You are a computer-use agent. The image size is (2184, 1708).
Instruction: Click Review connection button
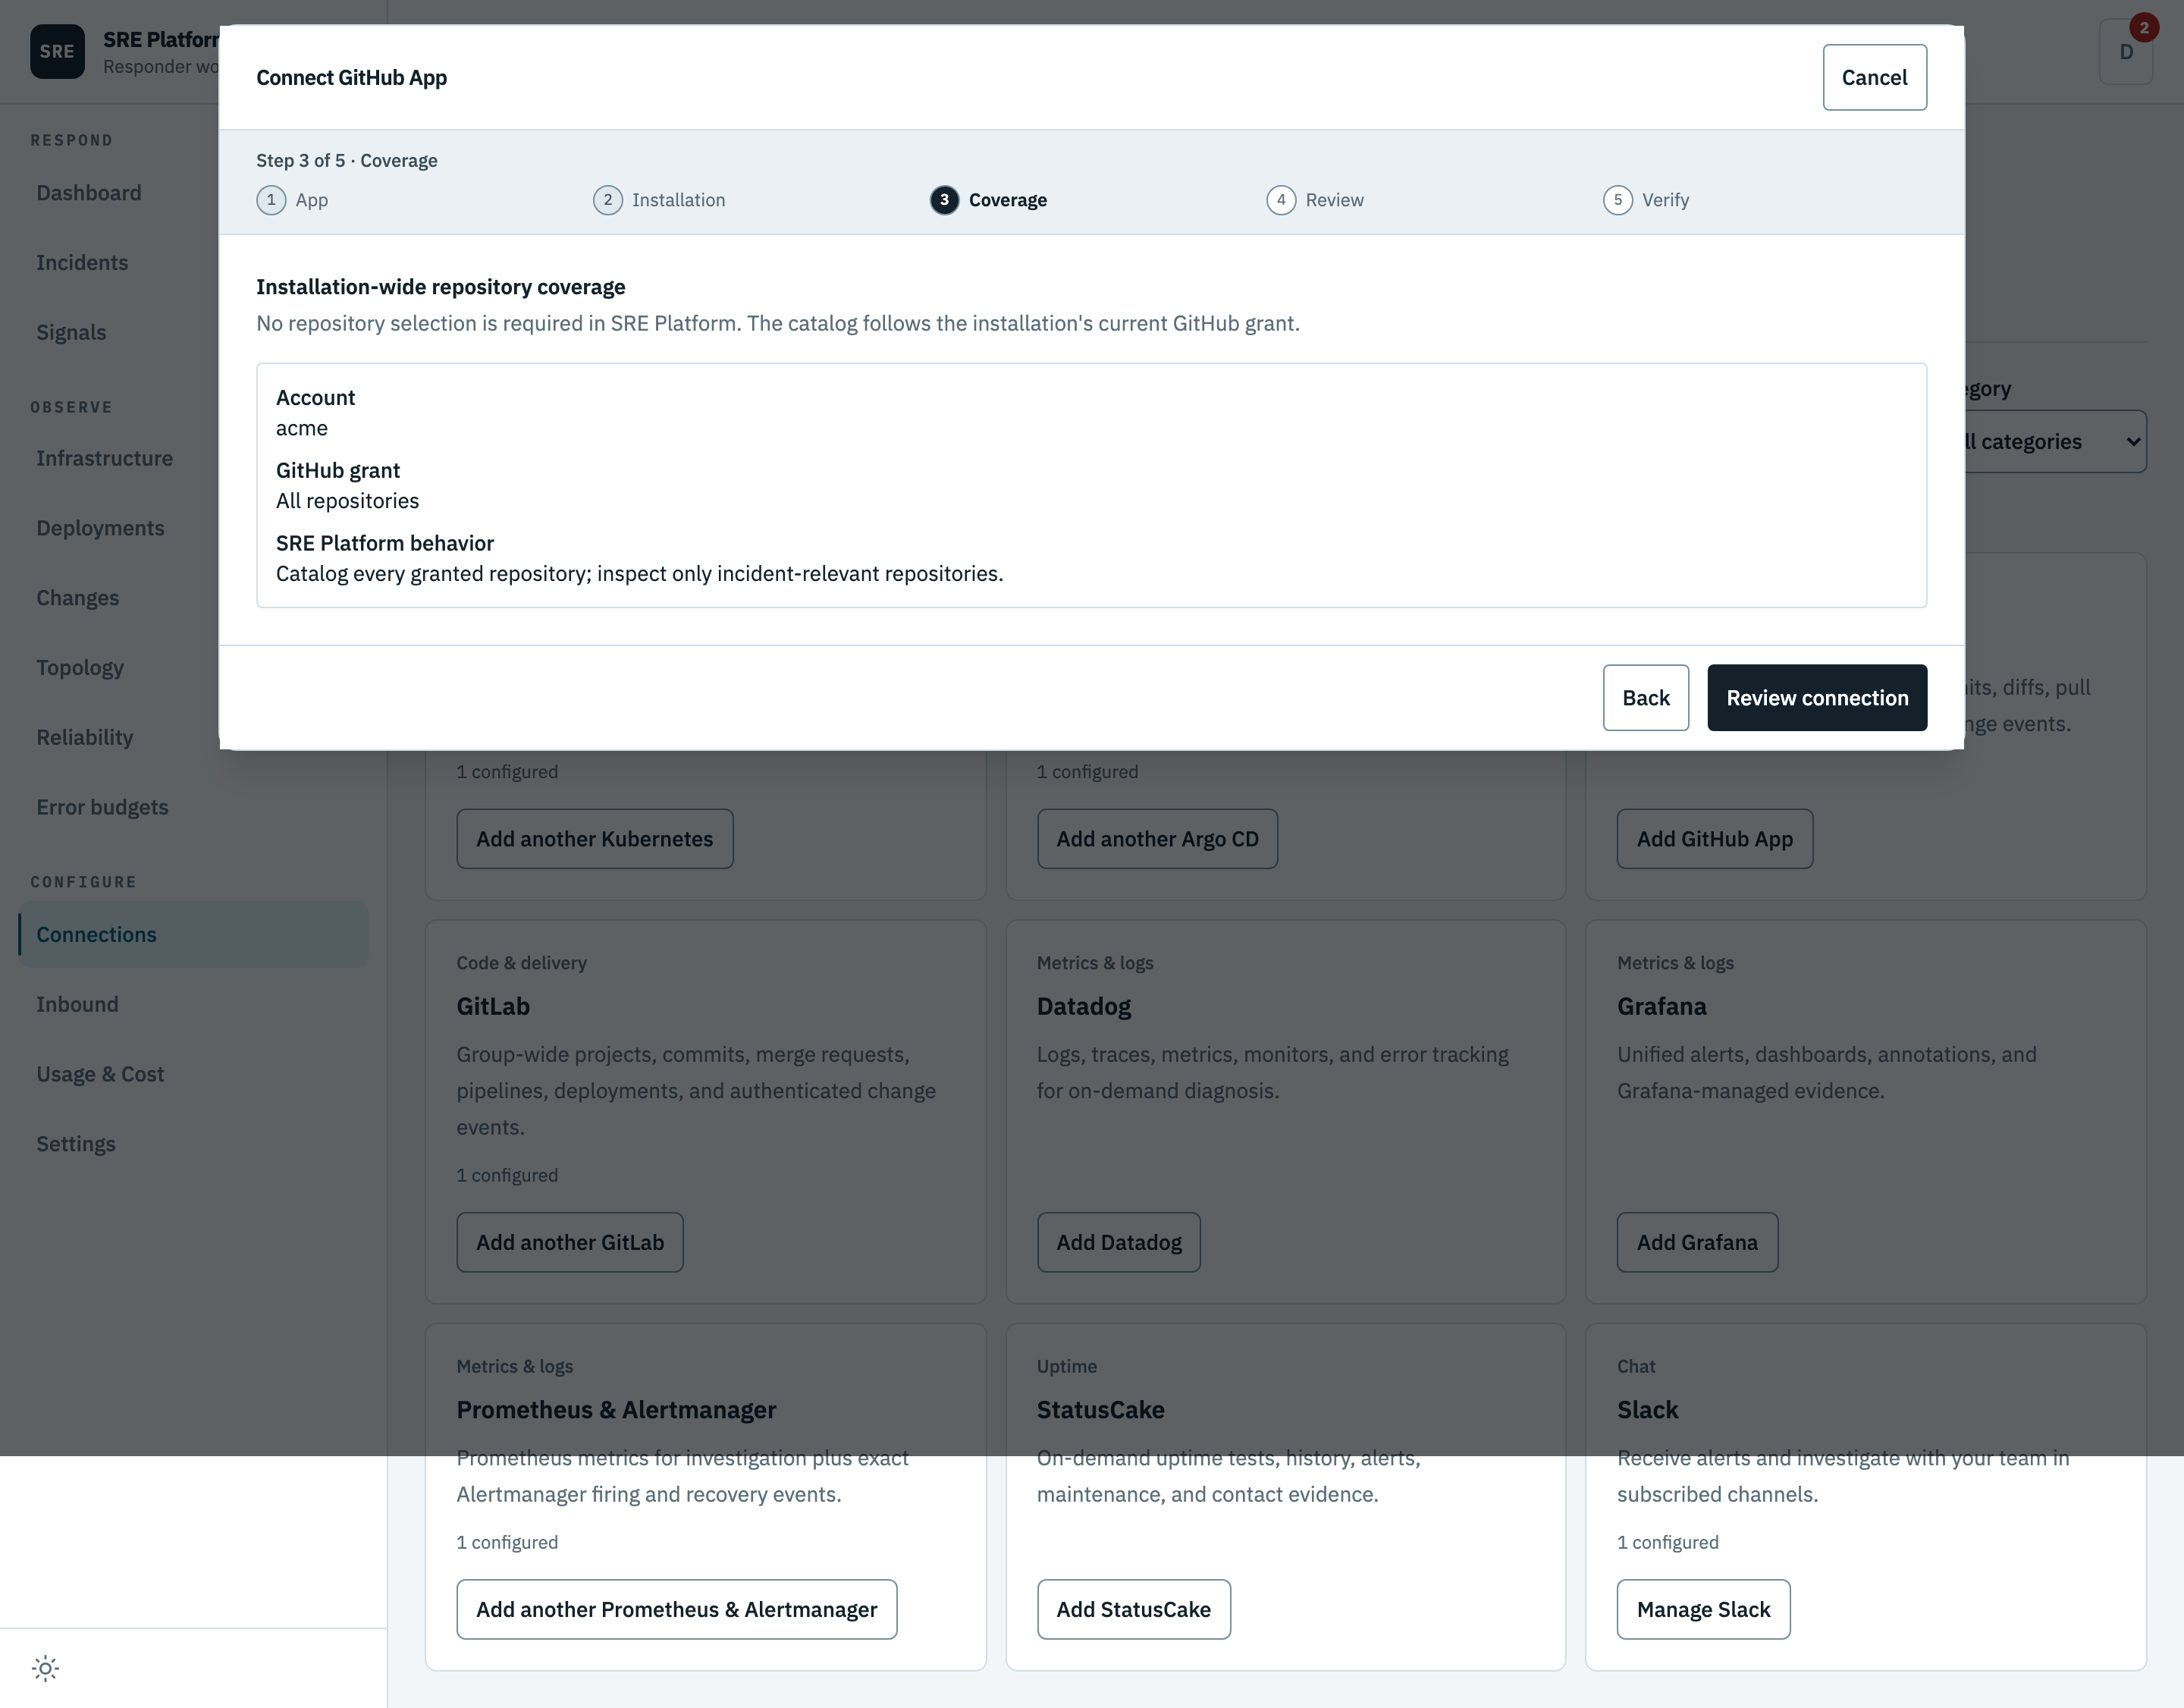click(1817, 698)
